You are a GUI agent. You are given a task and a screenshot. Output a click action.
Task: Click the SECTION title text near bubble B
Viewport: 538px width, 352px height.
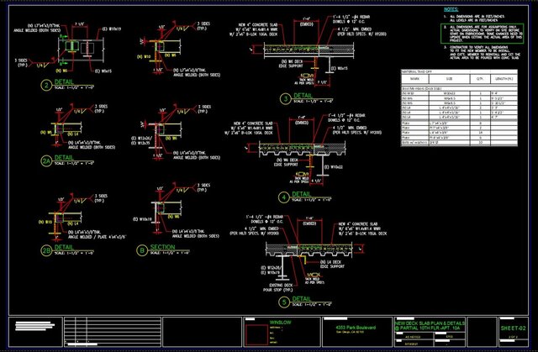coord(162,247)
